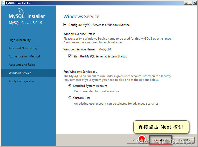Click the 'An existing user account' description
The height and width of the screenshot is (147, 198).
click(117, 104)
